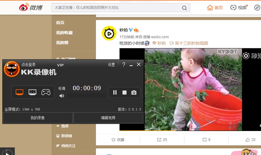The width and height of the screenshot is (261, 155).
Task: Click 点击登录 to log in
Action: [x=28, y=65]
